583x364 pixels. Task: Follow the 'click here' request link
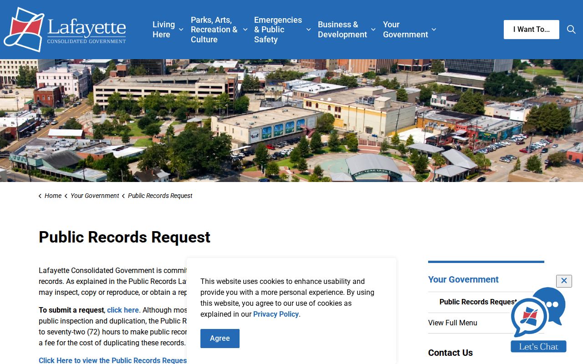[x=123, y=310]
